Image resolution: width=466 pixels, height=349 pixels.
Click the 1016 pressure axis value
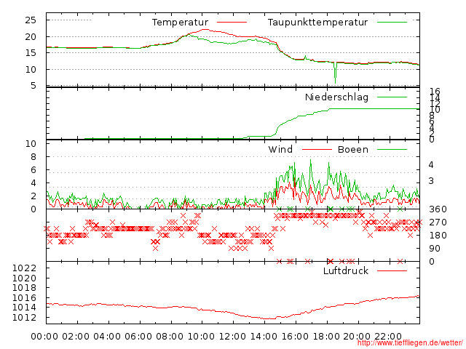[x=24, y=297]
